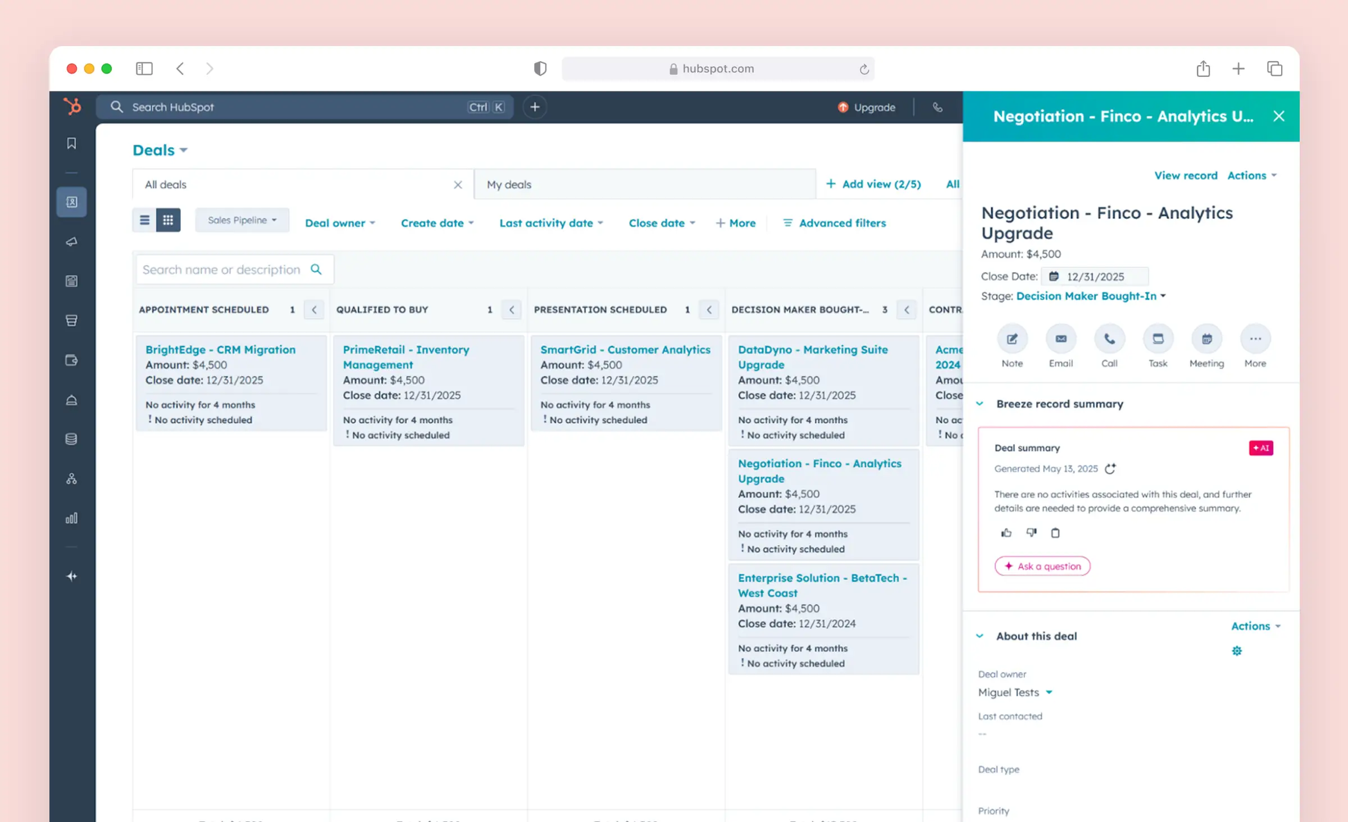Image resolution: width=1348 pixels, height=822 pixels.
Task: Open the About this deal Actions dropdown
Action: 1256,626
